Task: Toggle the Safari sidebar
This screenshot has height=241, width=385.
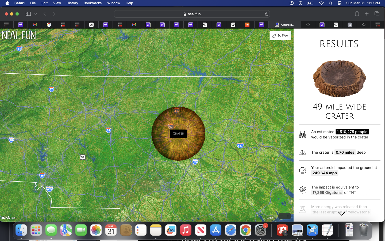Action: (x=28, y=14)
